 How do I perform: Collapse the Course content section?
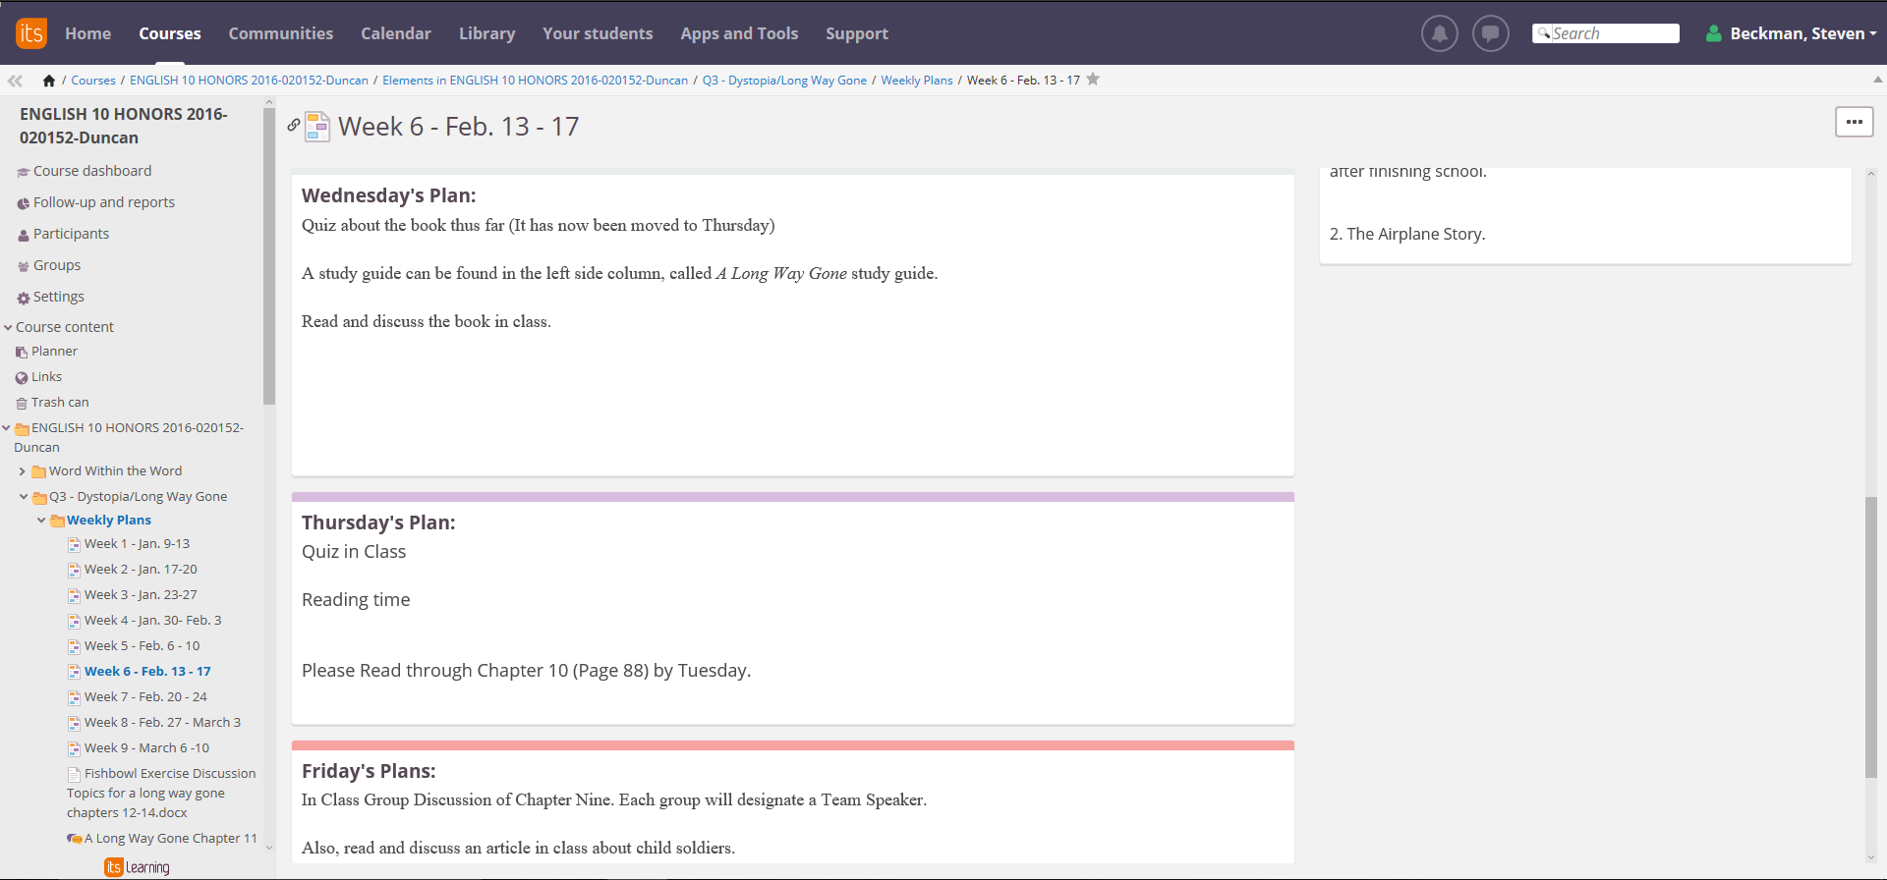(x=8, y=327)
